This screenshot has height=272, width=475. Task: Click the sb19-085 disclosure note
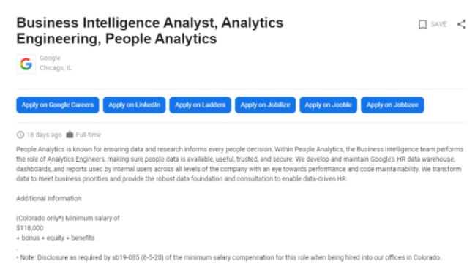tap(228, 257)
